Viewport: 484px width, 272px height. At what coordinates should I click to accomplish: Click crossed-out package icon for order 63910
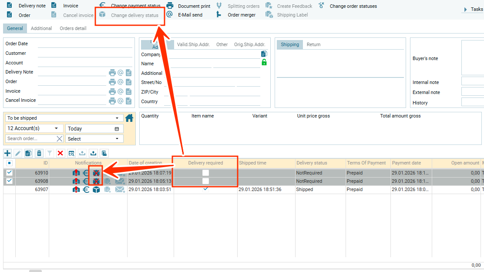(x=96, y=173)
